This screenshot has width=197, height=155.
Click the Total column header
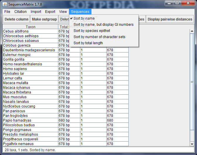coord(64,27)
